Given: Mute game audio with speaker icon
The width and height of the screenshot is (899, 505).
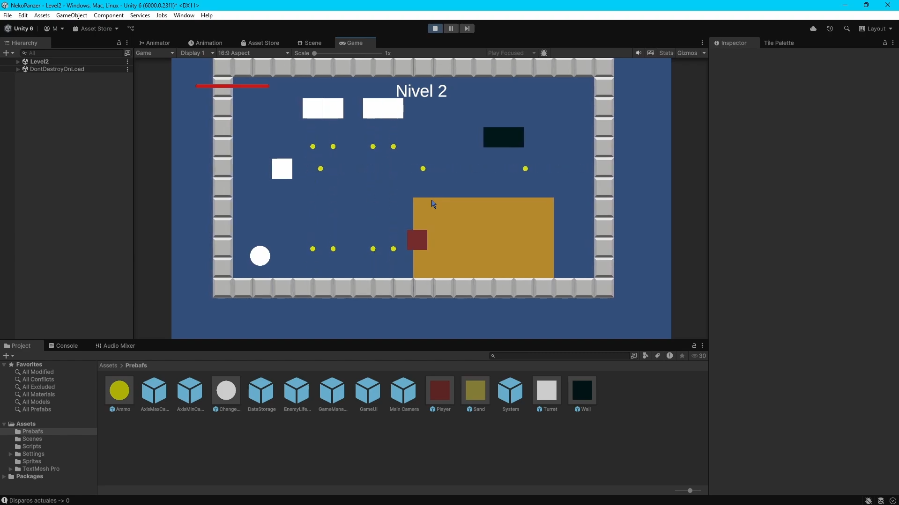Looking at the screenshot, I should click(638, 53).
